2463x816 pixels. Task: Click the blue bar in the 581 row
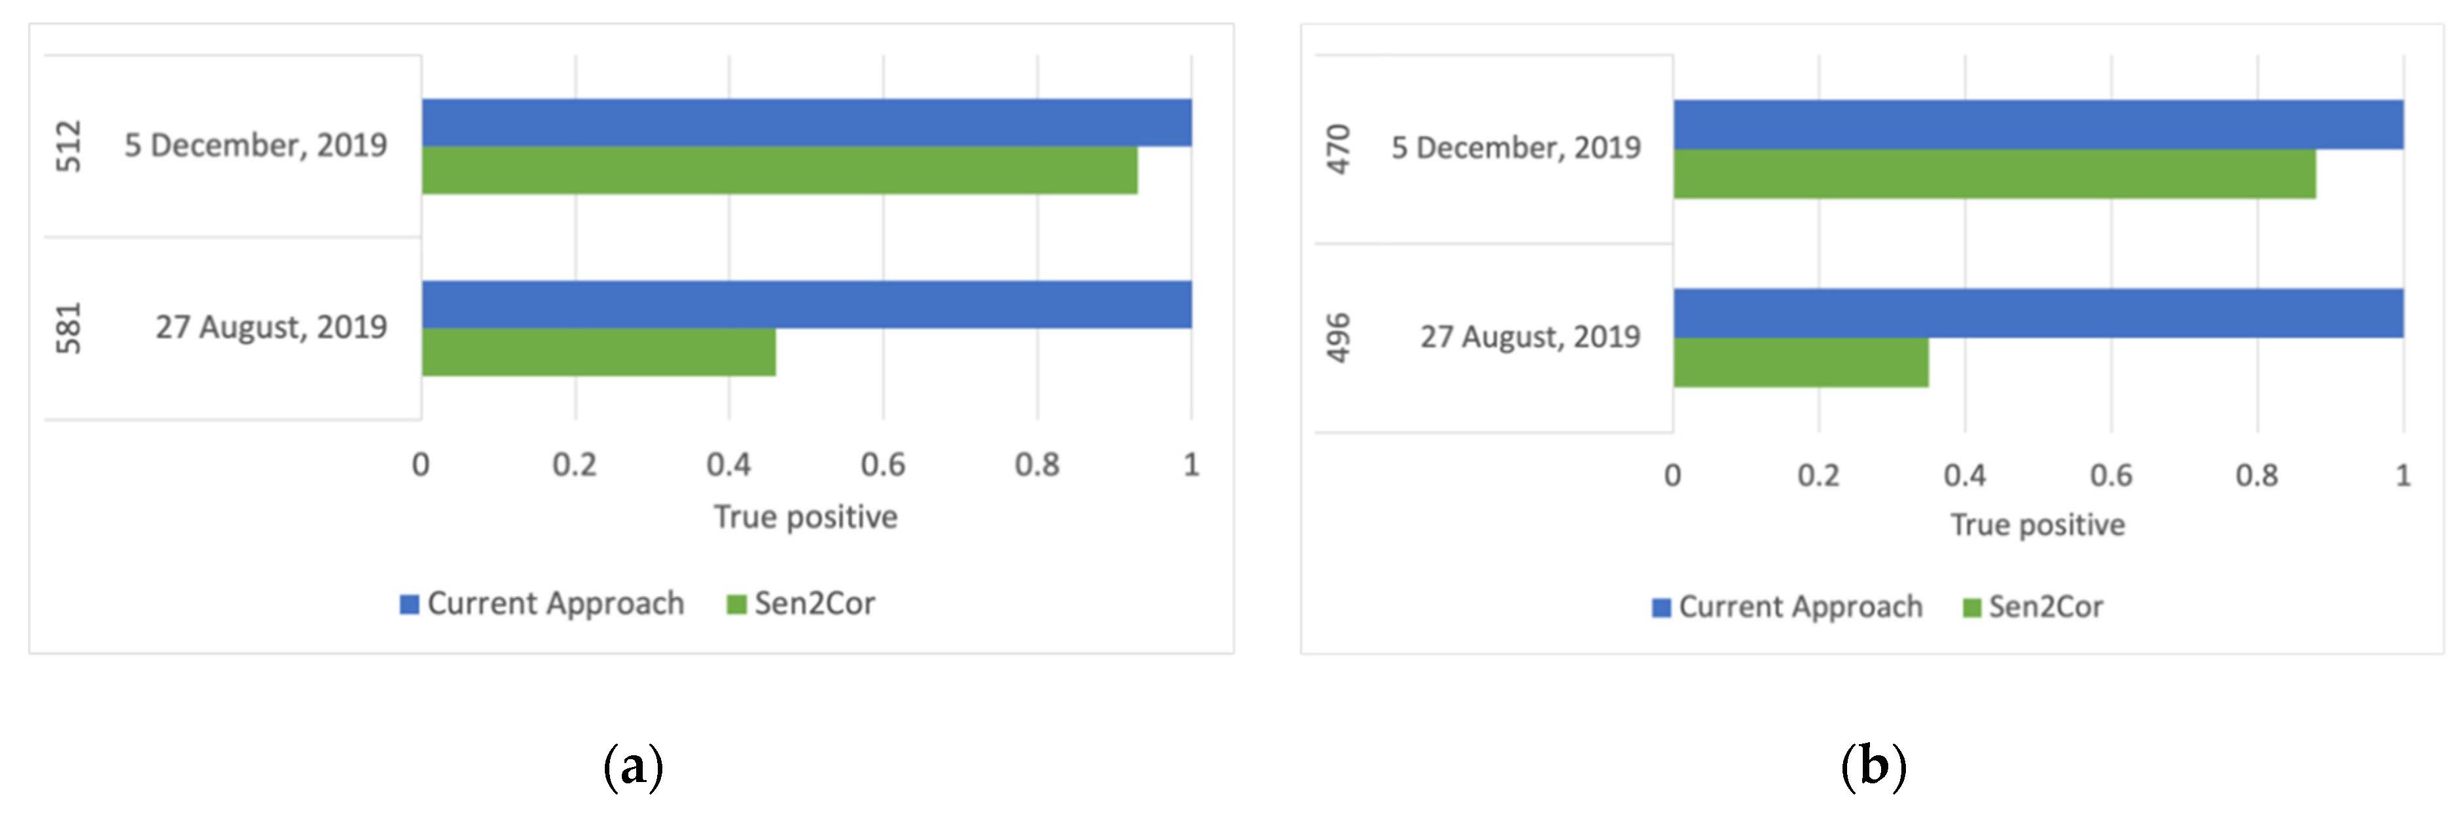click(x=806, y=304)
